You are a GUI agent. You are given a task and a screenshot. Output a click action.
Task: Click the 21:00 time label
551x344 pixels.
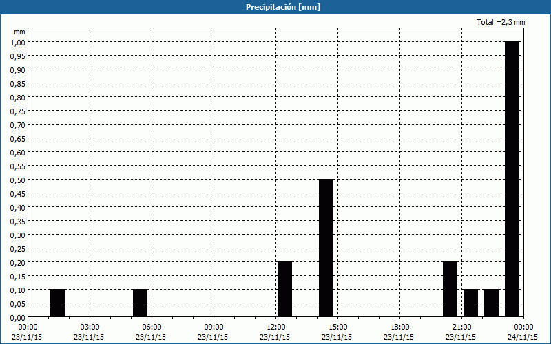pos(461,327)
